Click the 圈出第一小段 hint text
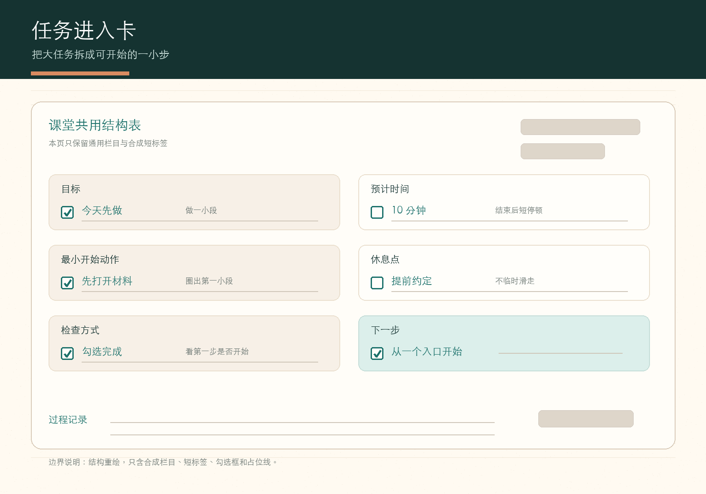Viewport: 706px width, 494px height. coord(209,281)
